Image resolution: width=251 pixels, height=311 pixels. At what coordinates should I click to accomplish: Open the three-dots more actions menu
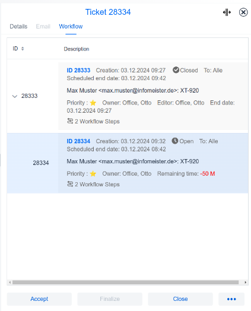[x=231, y=299]
